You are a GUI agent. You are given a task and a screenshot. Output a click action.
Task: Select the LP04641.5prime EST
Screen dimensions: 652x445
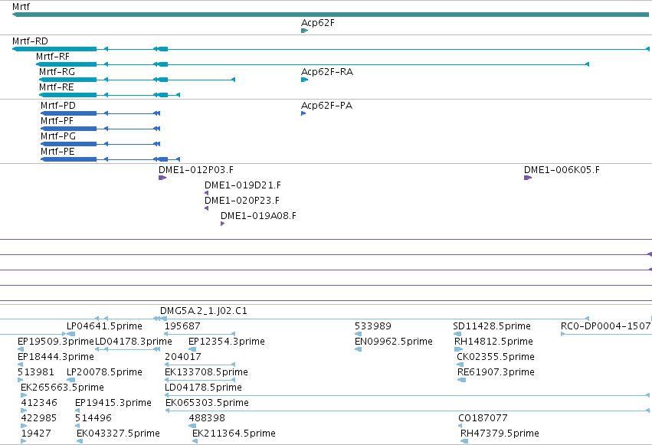tap(104, 326)
